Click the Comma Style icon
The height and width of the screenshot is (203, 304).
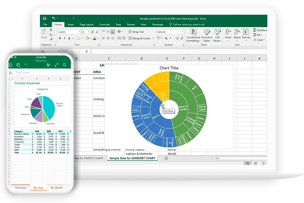171,38
